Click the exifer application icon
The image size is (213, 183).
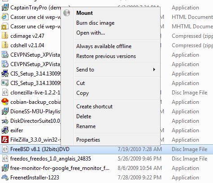(5, 130)
